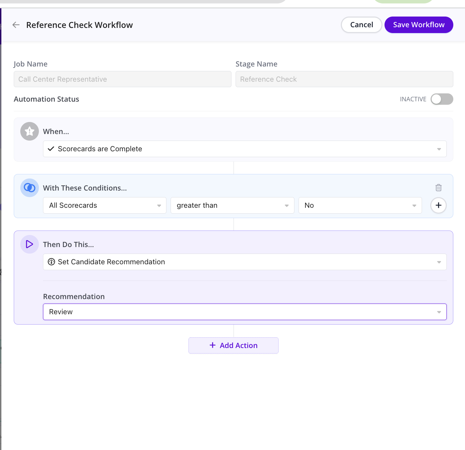This screenshot has width=465, height=450.
Task: Add another condition with the plus button
Action: (439, 205)
